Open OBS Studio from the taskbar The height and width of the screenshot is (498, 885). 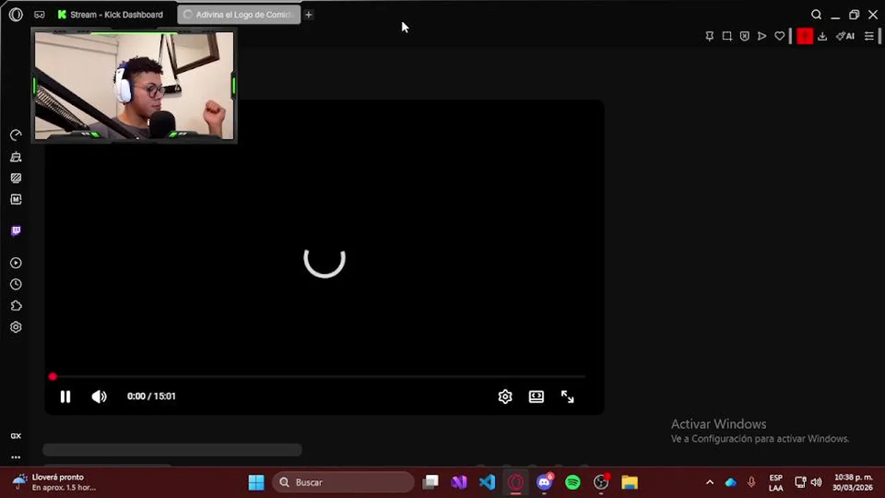coord(602,482)
